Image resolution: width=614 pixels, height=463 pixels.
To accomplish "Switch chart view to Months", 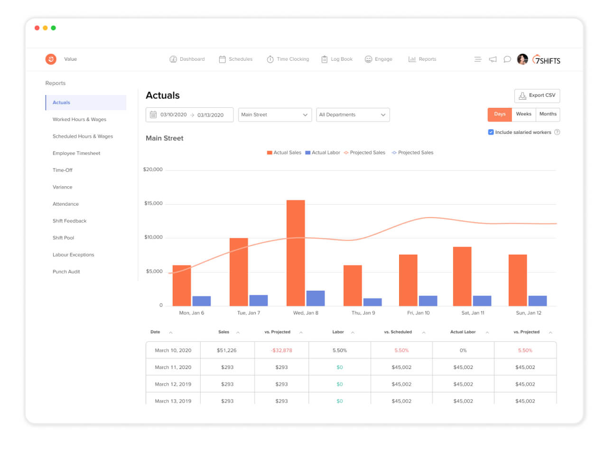I will pyautogui.click(x=548, y=114).
